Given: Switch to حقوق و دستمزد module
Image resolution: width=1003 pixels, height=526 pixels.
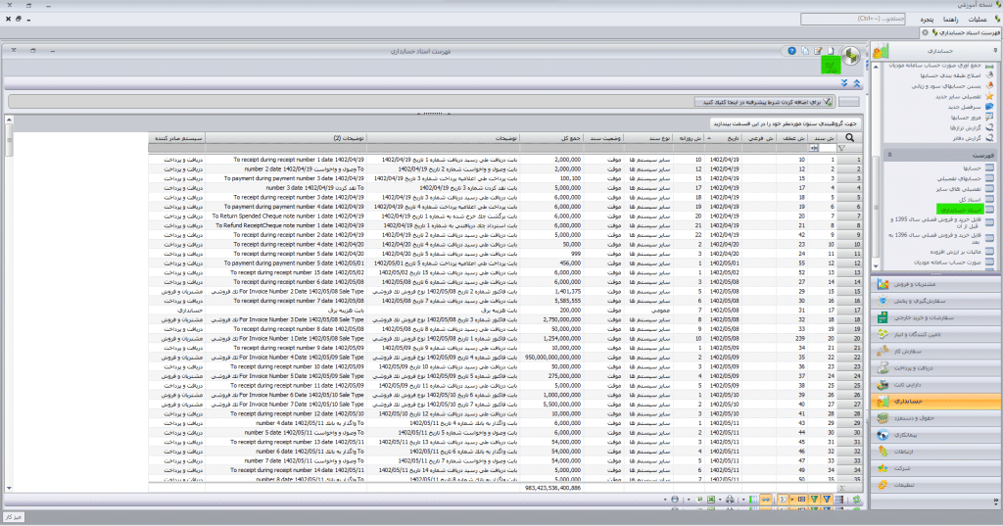Looking at the screenshot, I should point(935,418).
